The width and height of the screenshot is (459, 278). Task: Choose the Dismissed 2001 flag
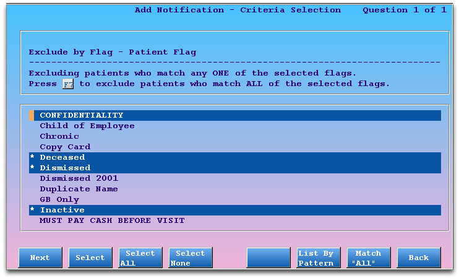(235, 179)
